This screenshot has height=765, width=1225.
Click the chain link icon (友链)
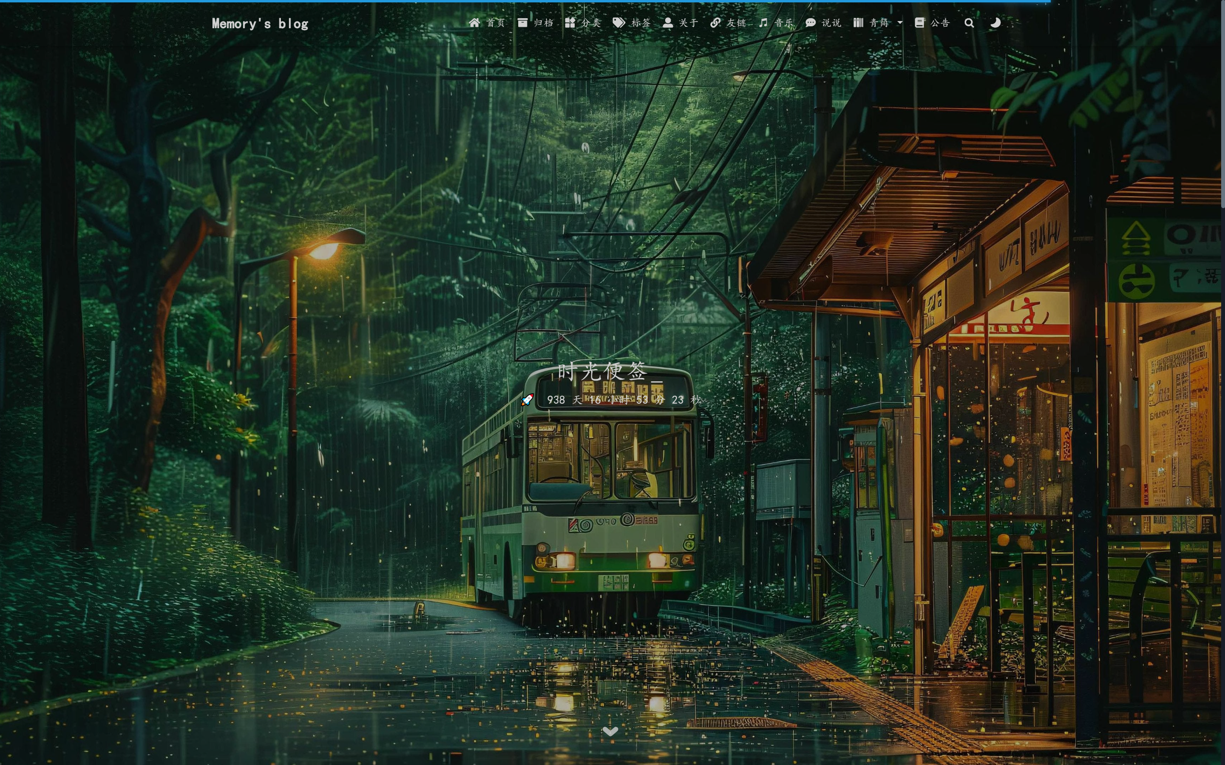pyautogui.click(x=715, y=23)
